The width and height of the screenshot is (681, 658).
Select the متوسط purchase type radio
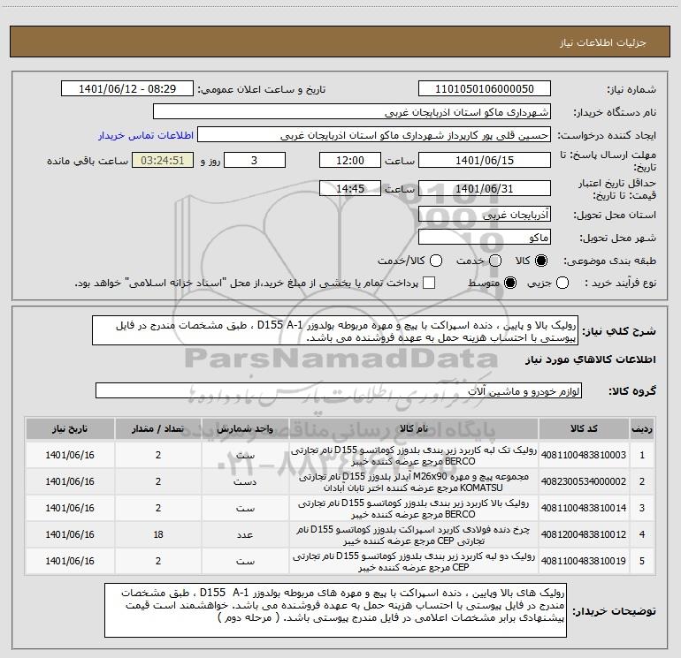click(510, 283)
